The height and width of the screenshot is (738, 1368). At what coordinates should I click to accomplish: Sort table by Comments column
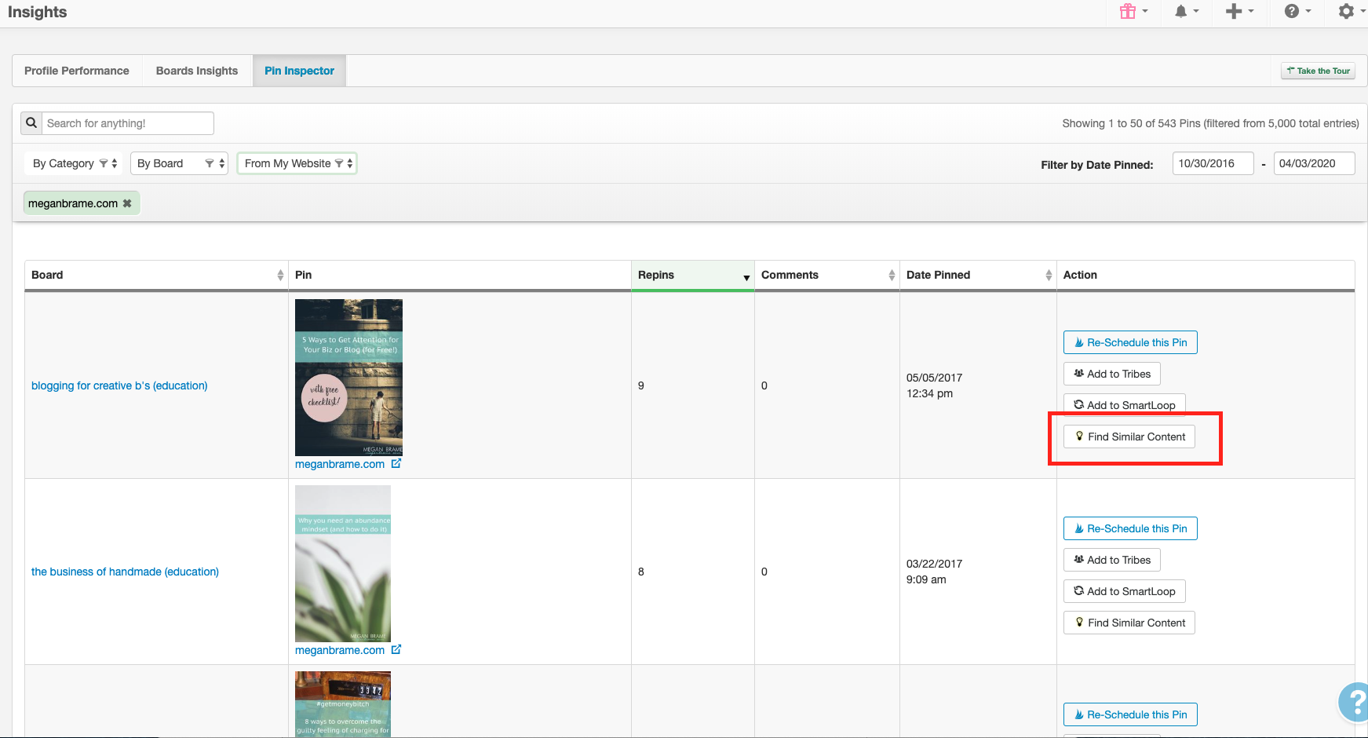point(827,275)
